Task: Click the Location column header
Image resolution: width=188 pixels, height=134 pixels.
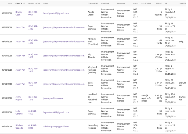Action: 105,3
